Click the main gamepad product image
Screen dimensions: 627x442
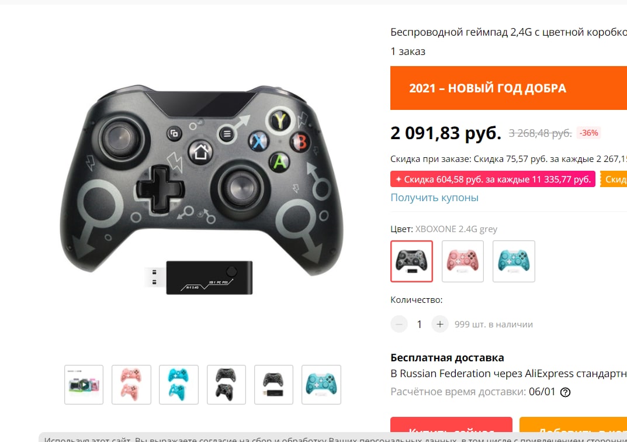202,189
